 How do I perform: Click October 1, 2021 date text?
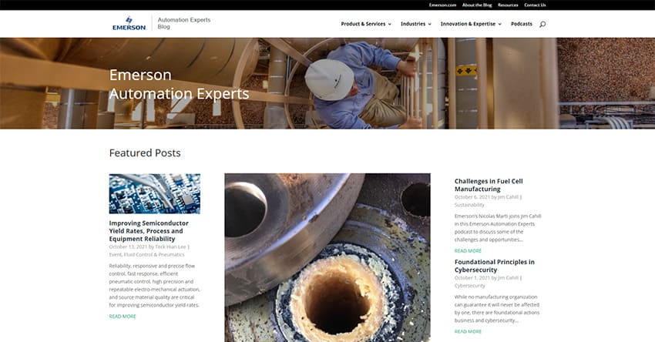pyautogui.click(x=472, y=278)
